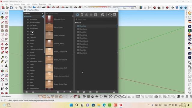The height and width of the screenshot is (108, 192).
Task: Start render with the teapot icon
Action: (x=110, y=15)
